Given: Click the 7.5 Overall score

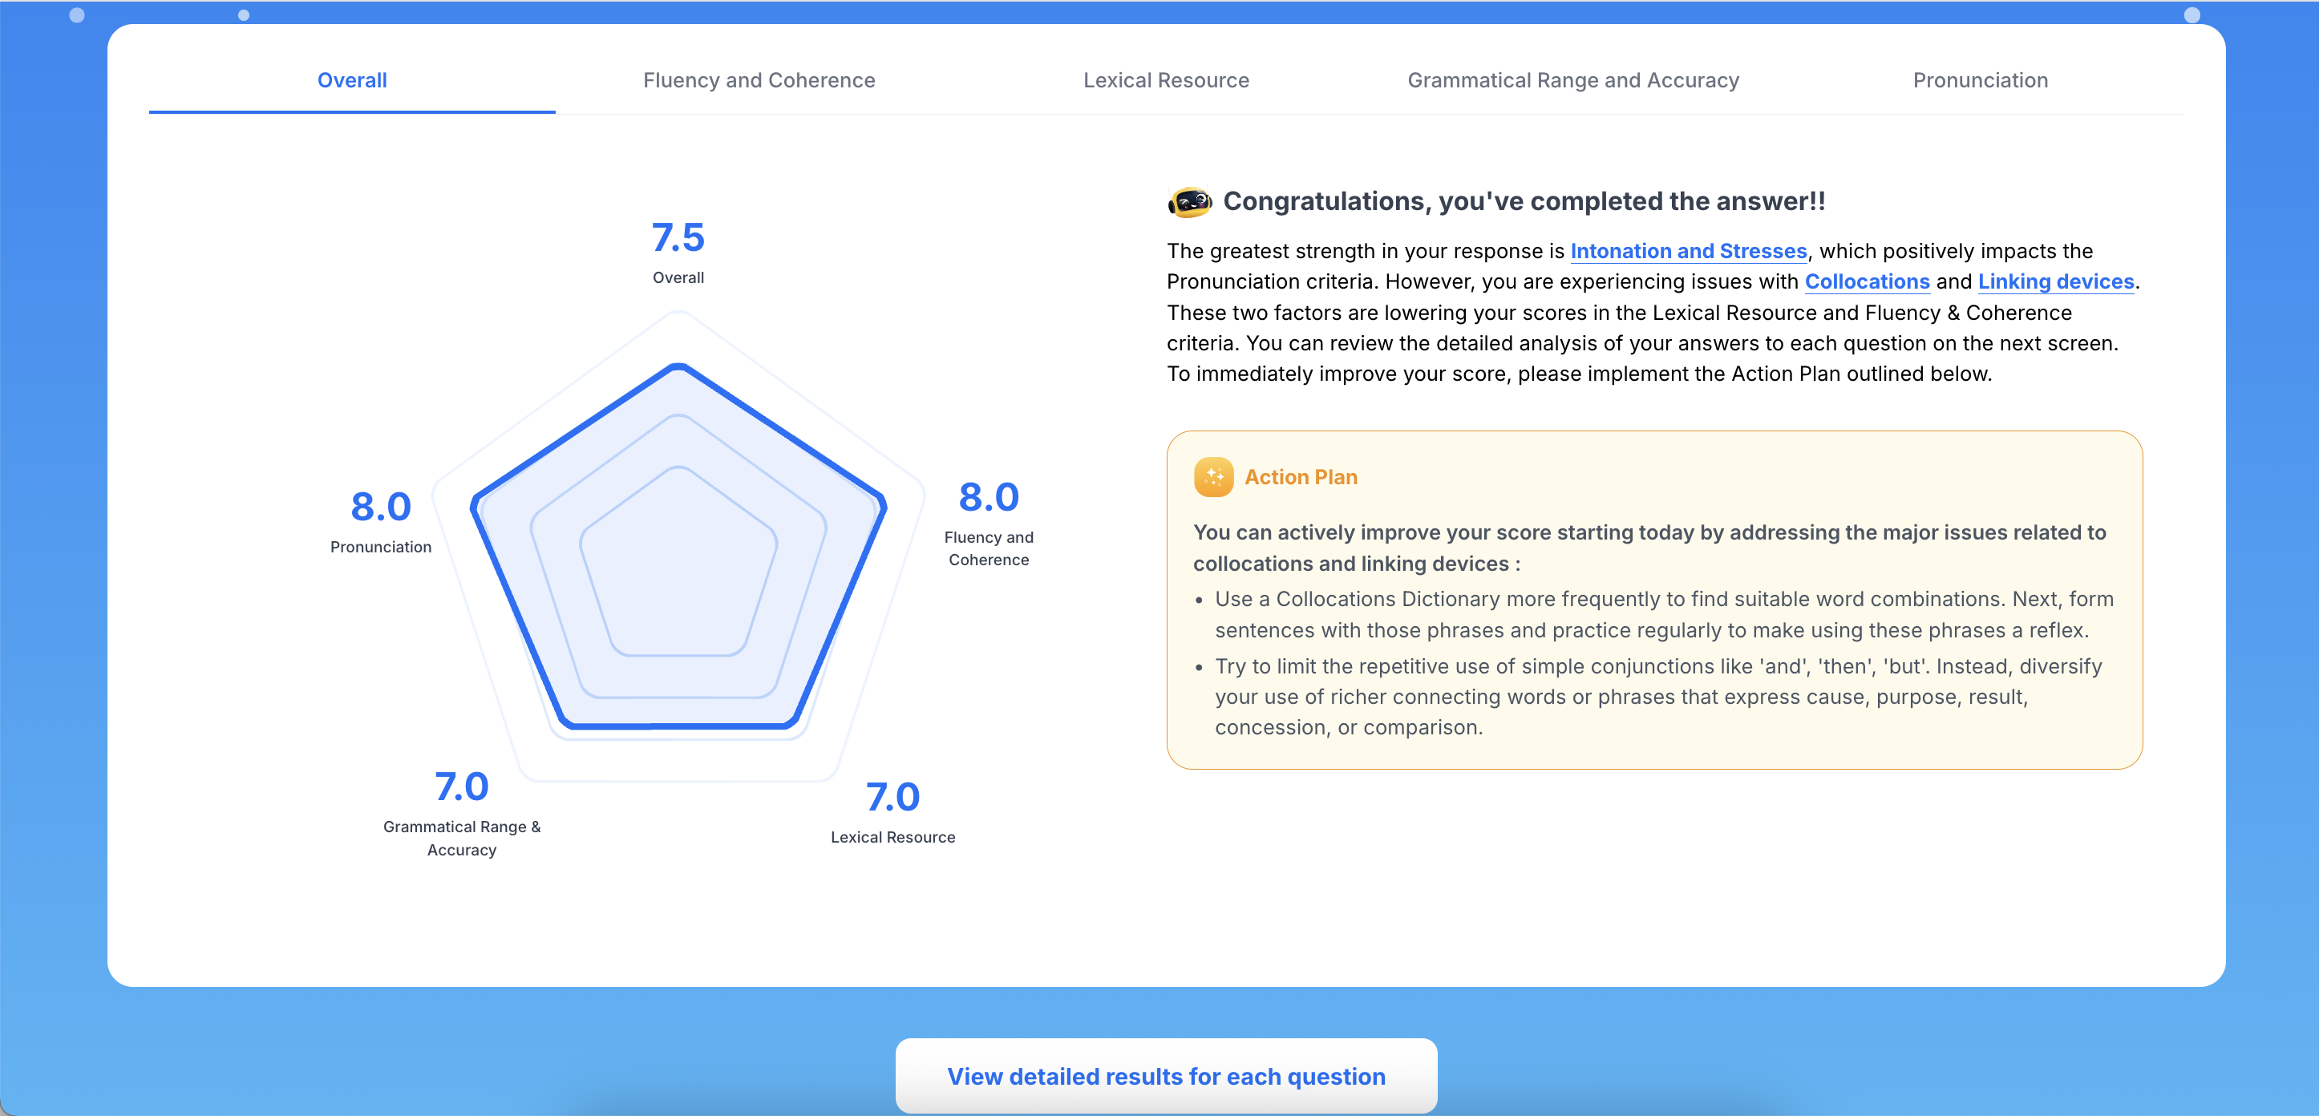Looking at the screenshot, I should point(678,237).
